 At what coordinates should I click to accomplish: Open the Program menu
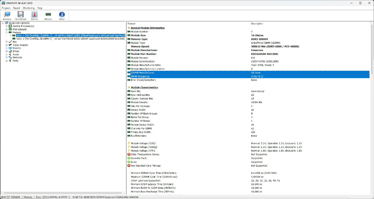(x=6, y=8)
